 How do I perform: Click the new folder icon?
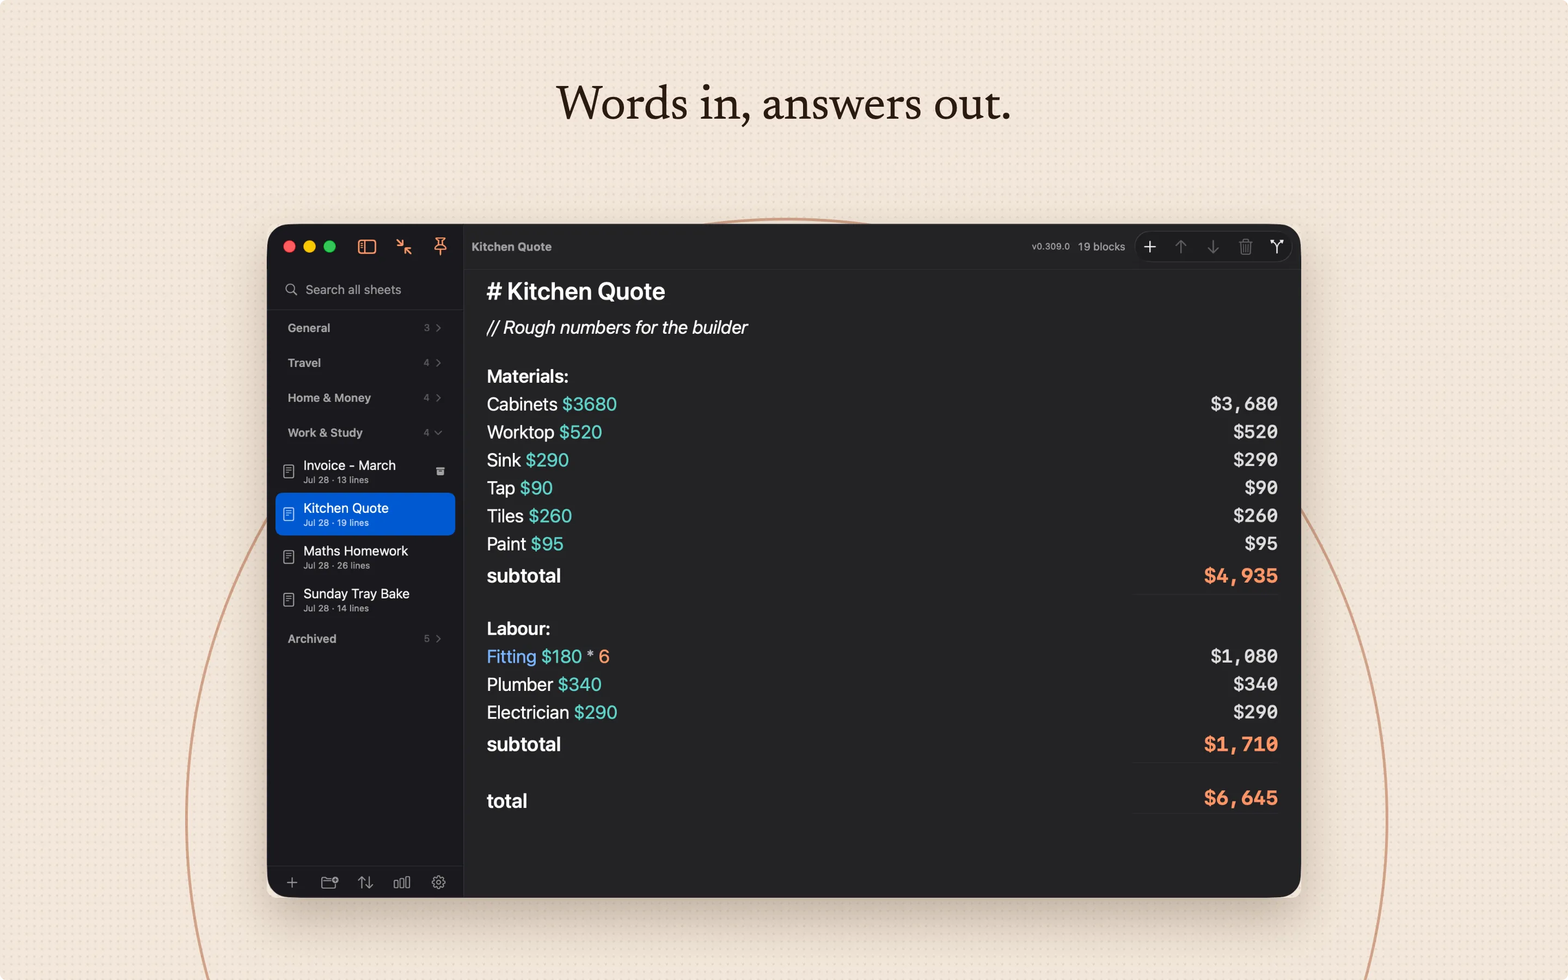pyautogui.click(x=329, y=882)
